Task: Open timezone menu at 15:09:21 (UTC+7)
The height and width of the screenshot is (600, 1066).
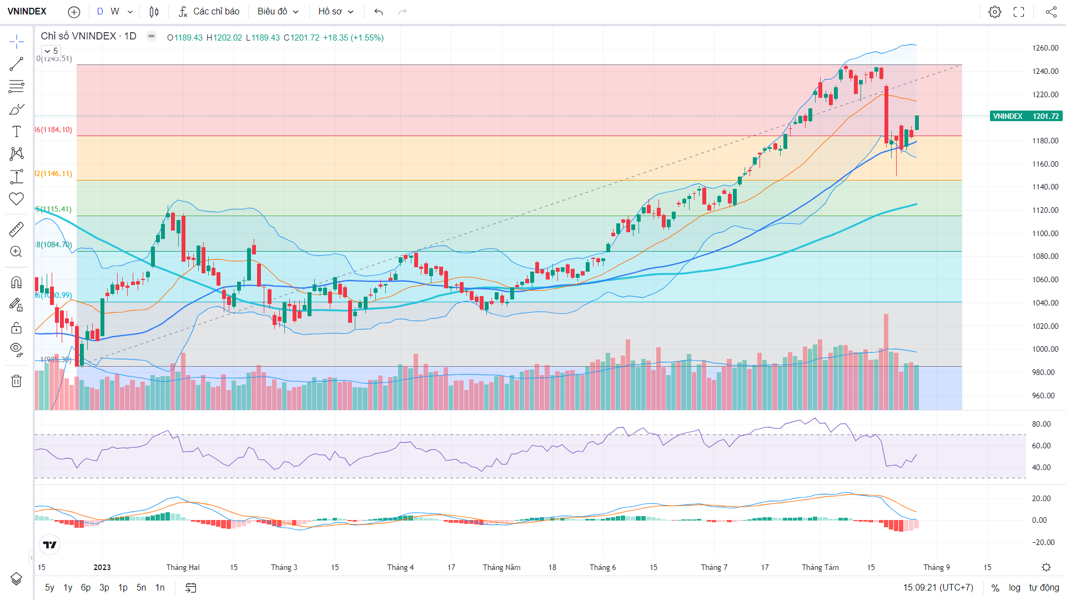Action: (x=938, y=588)
